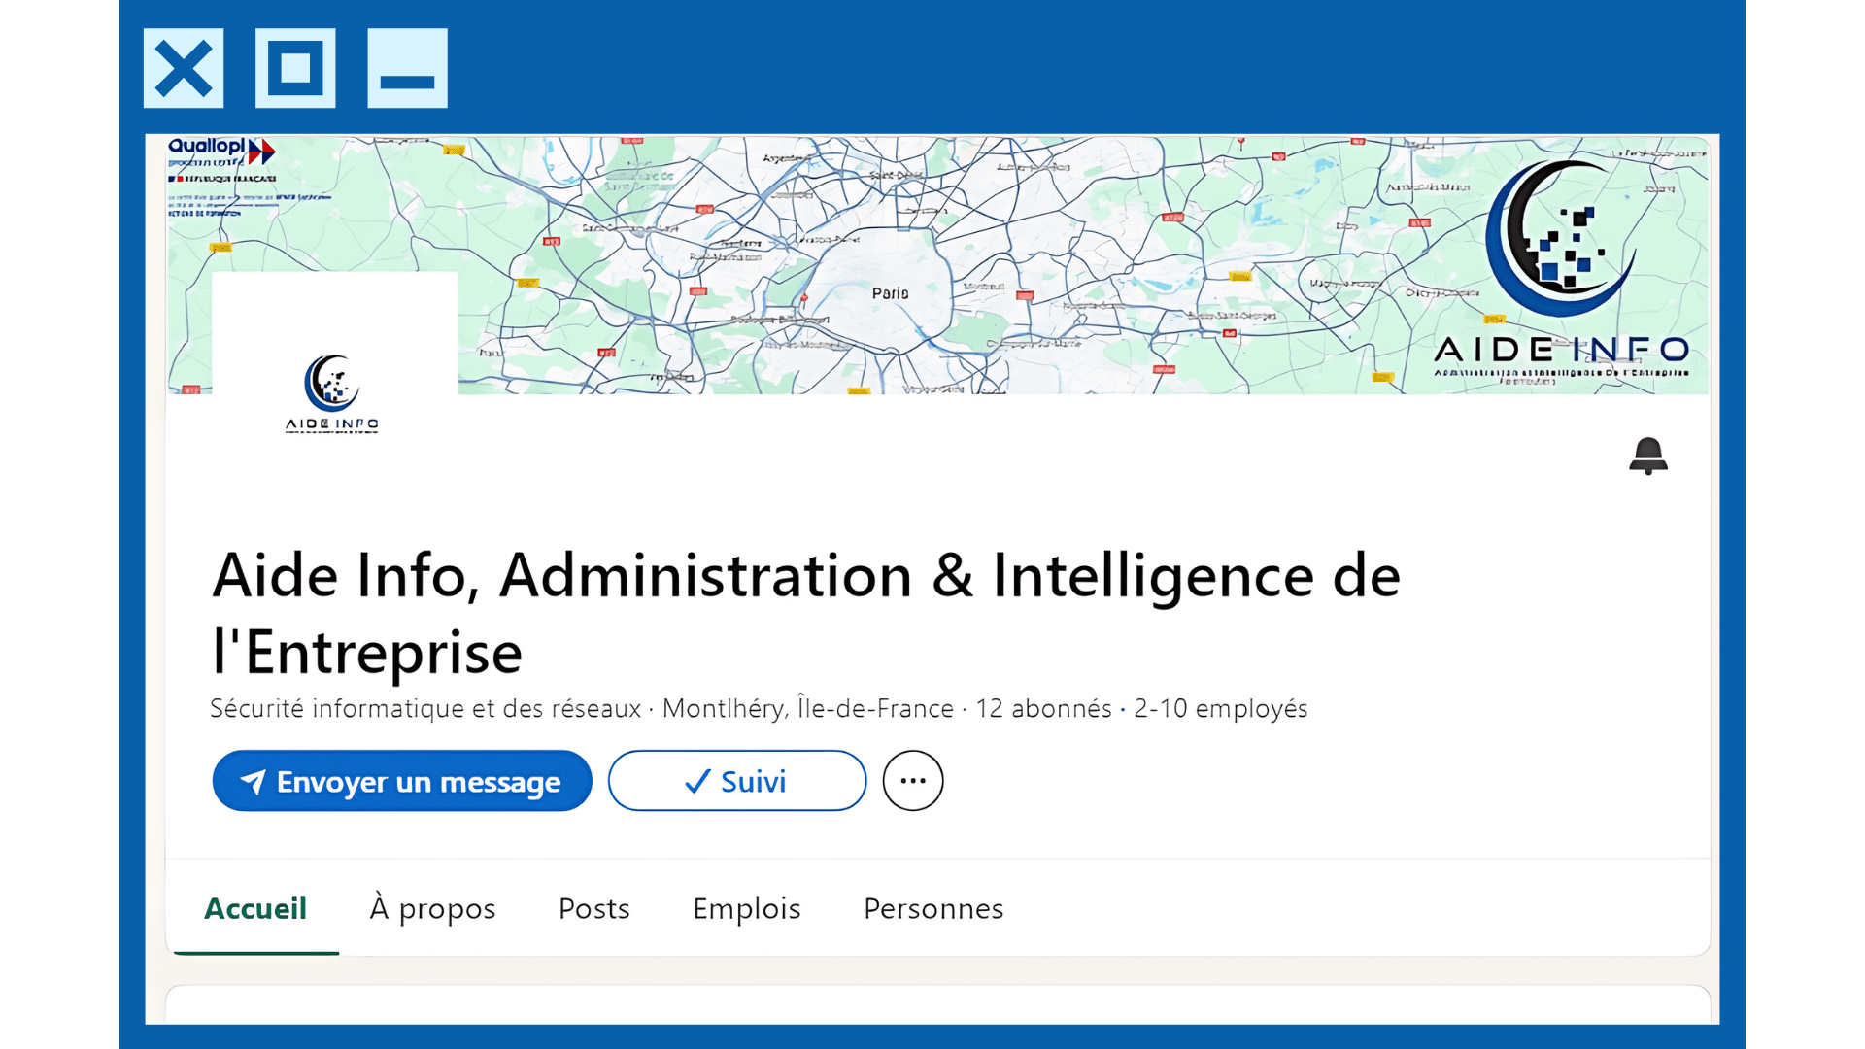Viewport: 1865px width, 1049px height.
Task: Click the Envoyer un message button
Action: click(x=402, y=781)
